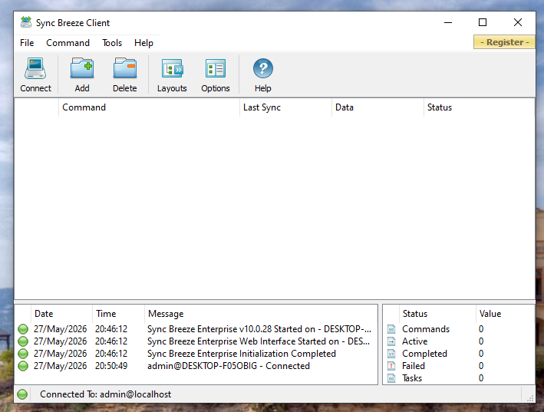Select the 'admin@DESKTOP-F05OBIG - Connected' message

coord(229,366)
